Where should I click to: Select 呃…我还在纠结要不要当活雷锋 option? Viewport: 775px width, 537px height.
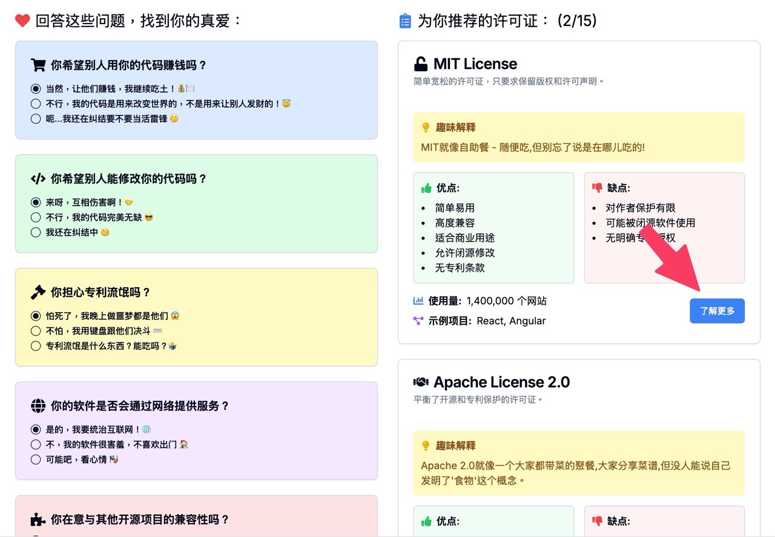(36, 119)
